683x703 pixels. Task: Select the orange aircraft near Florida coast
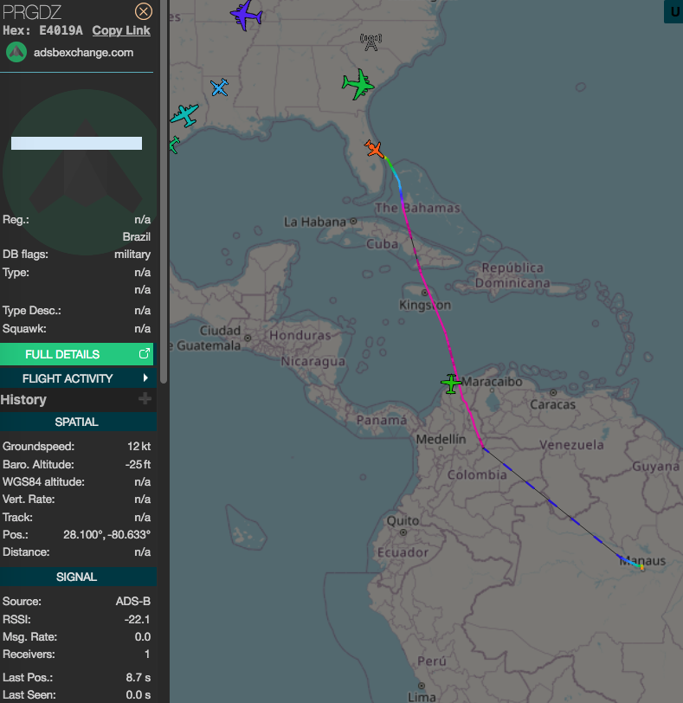tap(374, 148)
